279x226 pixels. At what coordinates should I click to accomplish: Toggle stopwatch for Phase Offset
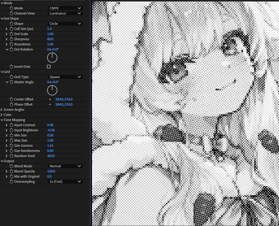point(11,104)
